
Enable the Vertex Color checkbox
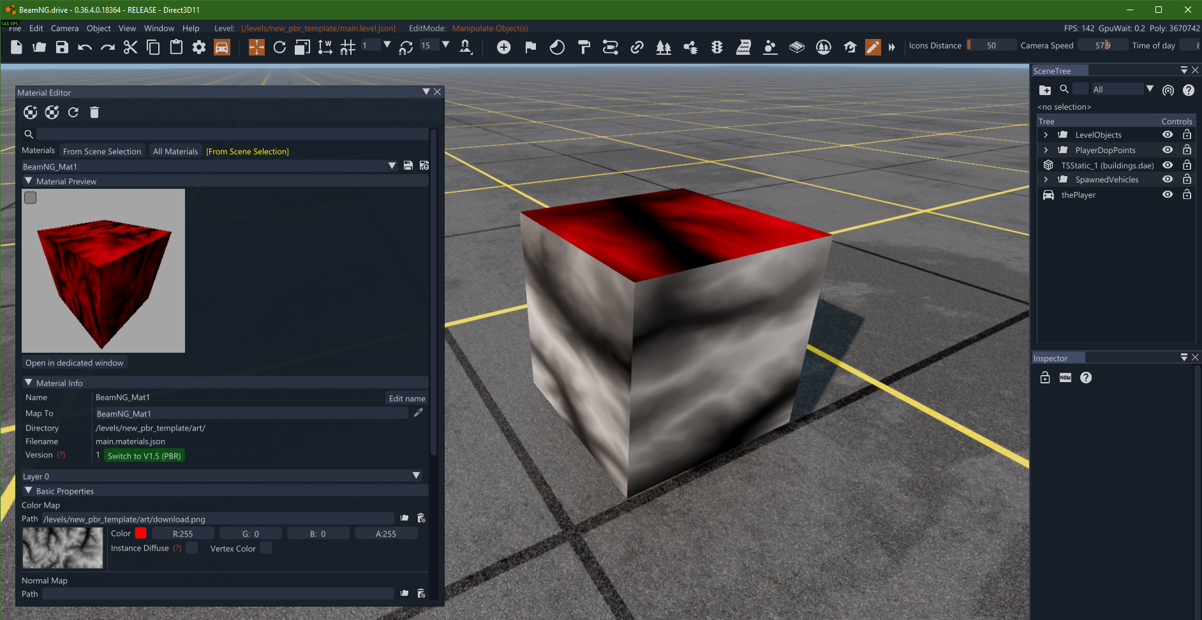pyautogui.click(x=266, y=548)
